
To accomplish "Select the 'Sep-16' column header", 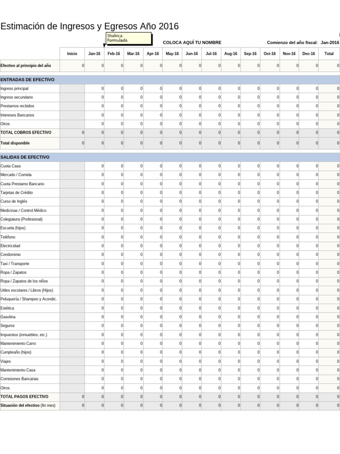I will point(251,54).
